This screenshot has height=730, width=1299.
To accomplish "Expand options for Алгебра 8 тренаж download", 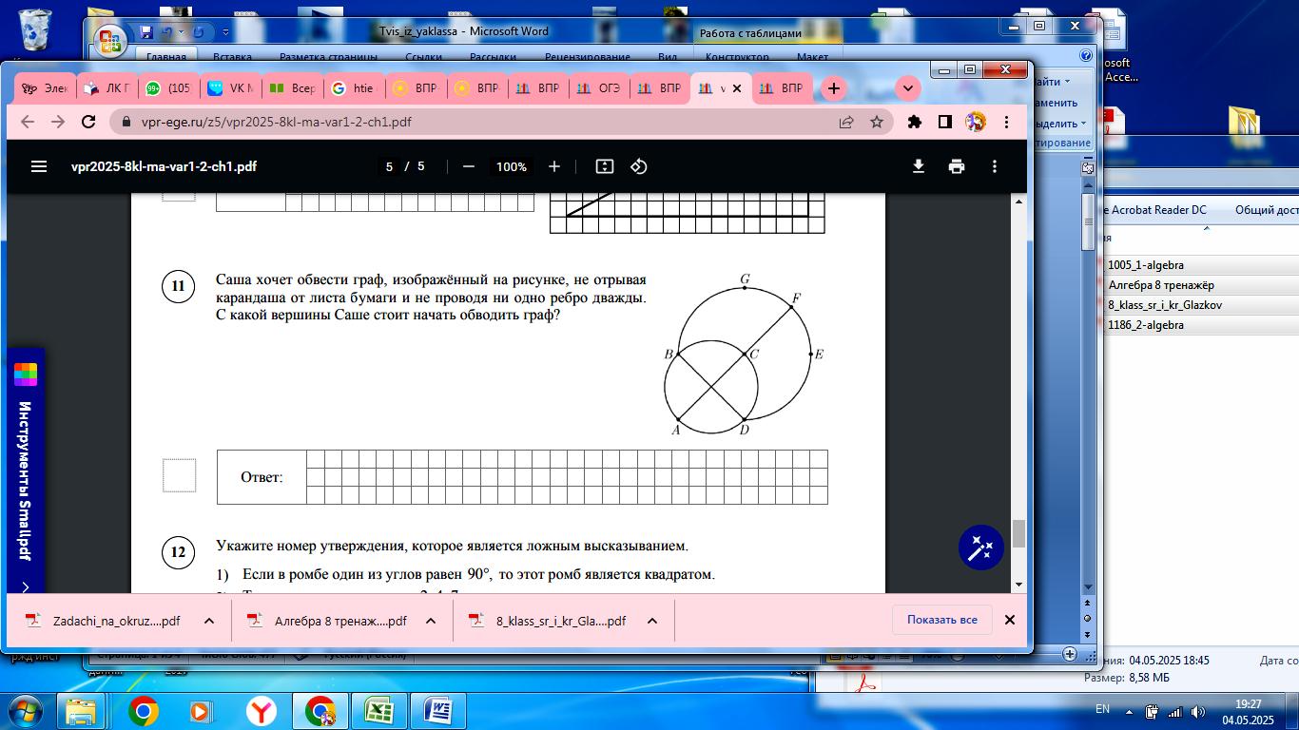I will (431, 621).
